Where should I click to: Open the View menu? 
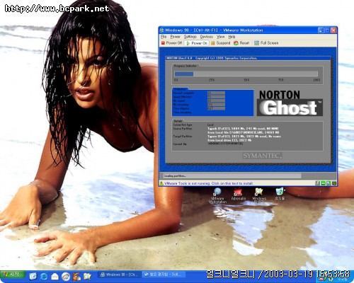[220, 37]
